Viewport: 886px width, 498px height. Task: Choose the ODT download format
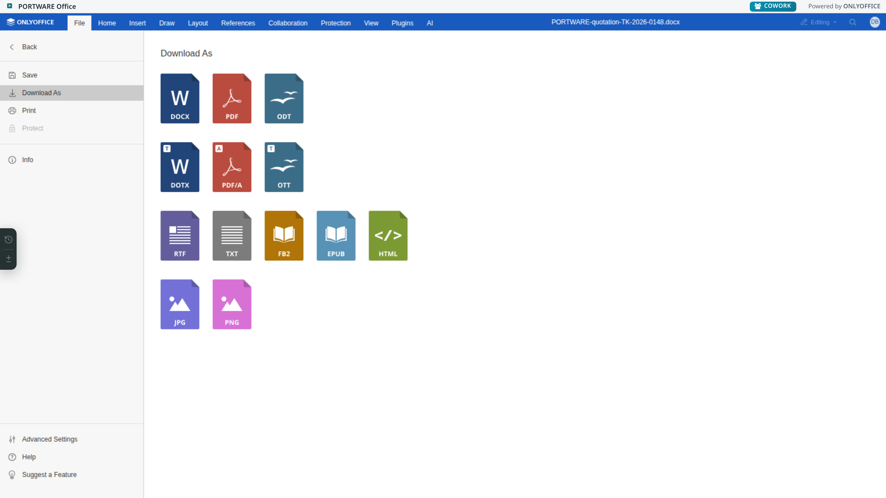tap(284, 98)
